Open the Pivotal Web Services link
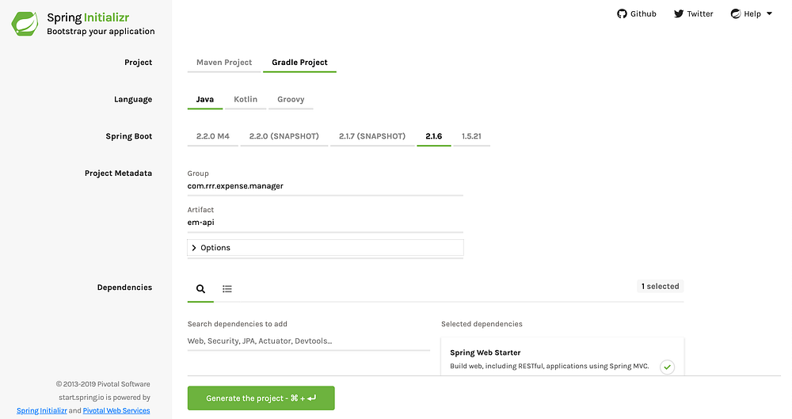Image resolution: width=792 pixels, height=419 pixels. point(116,410)
